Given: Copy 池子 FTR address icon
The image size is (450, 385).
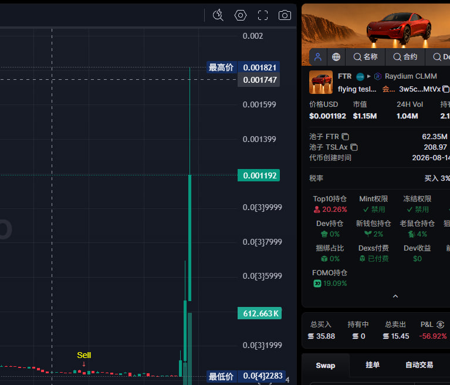Looking at the screenshot, I should [x=345, y=137].
